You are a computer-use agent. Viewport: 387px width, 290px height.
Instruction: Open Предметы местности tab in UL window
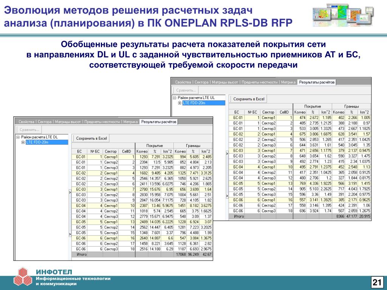tap(260, 82)
